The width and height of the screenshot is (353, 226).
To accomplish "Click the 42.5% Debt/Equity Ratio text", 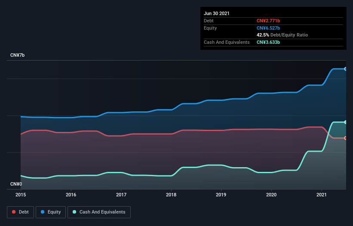I will coord(282,35).
